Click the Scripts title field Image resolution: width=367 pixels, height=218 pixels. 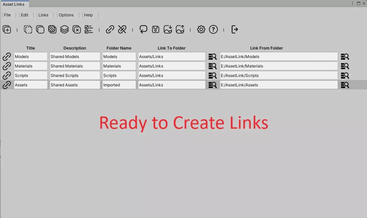(x=31, y=76)
